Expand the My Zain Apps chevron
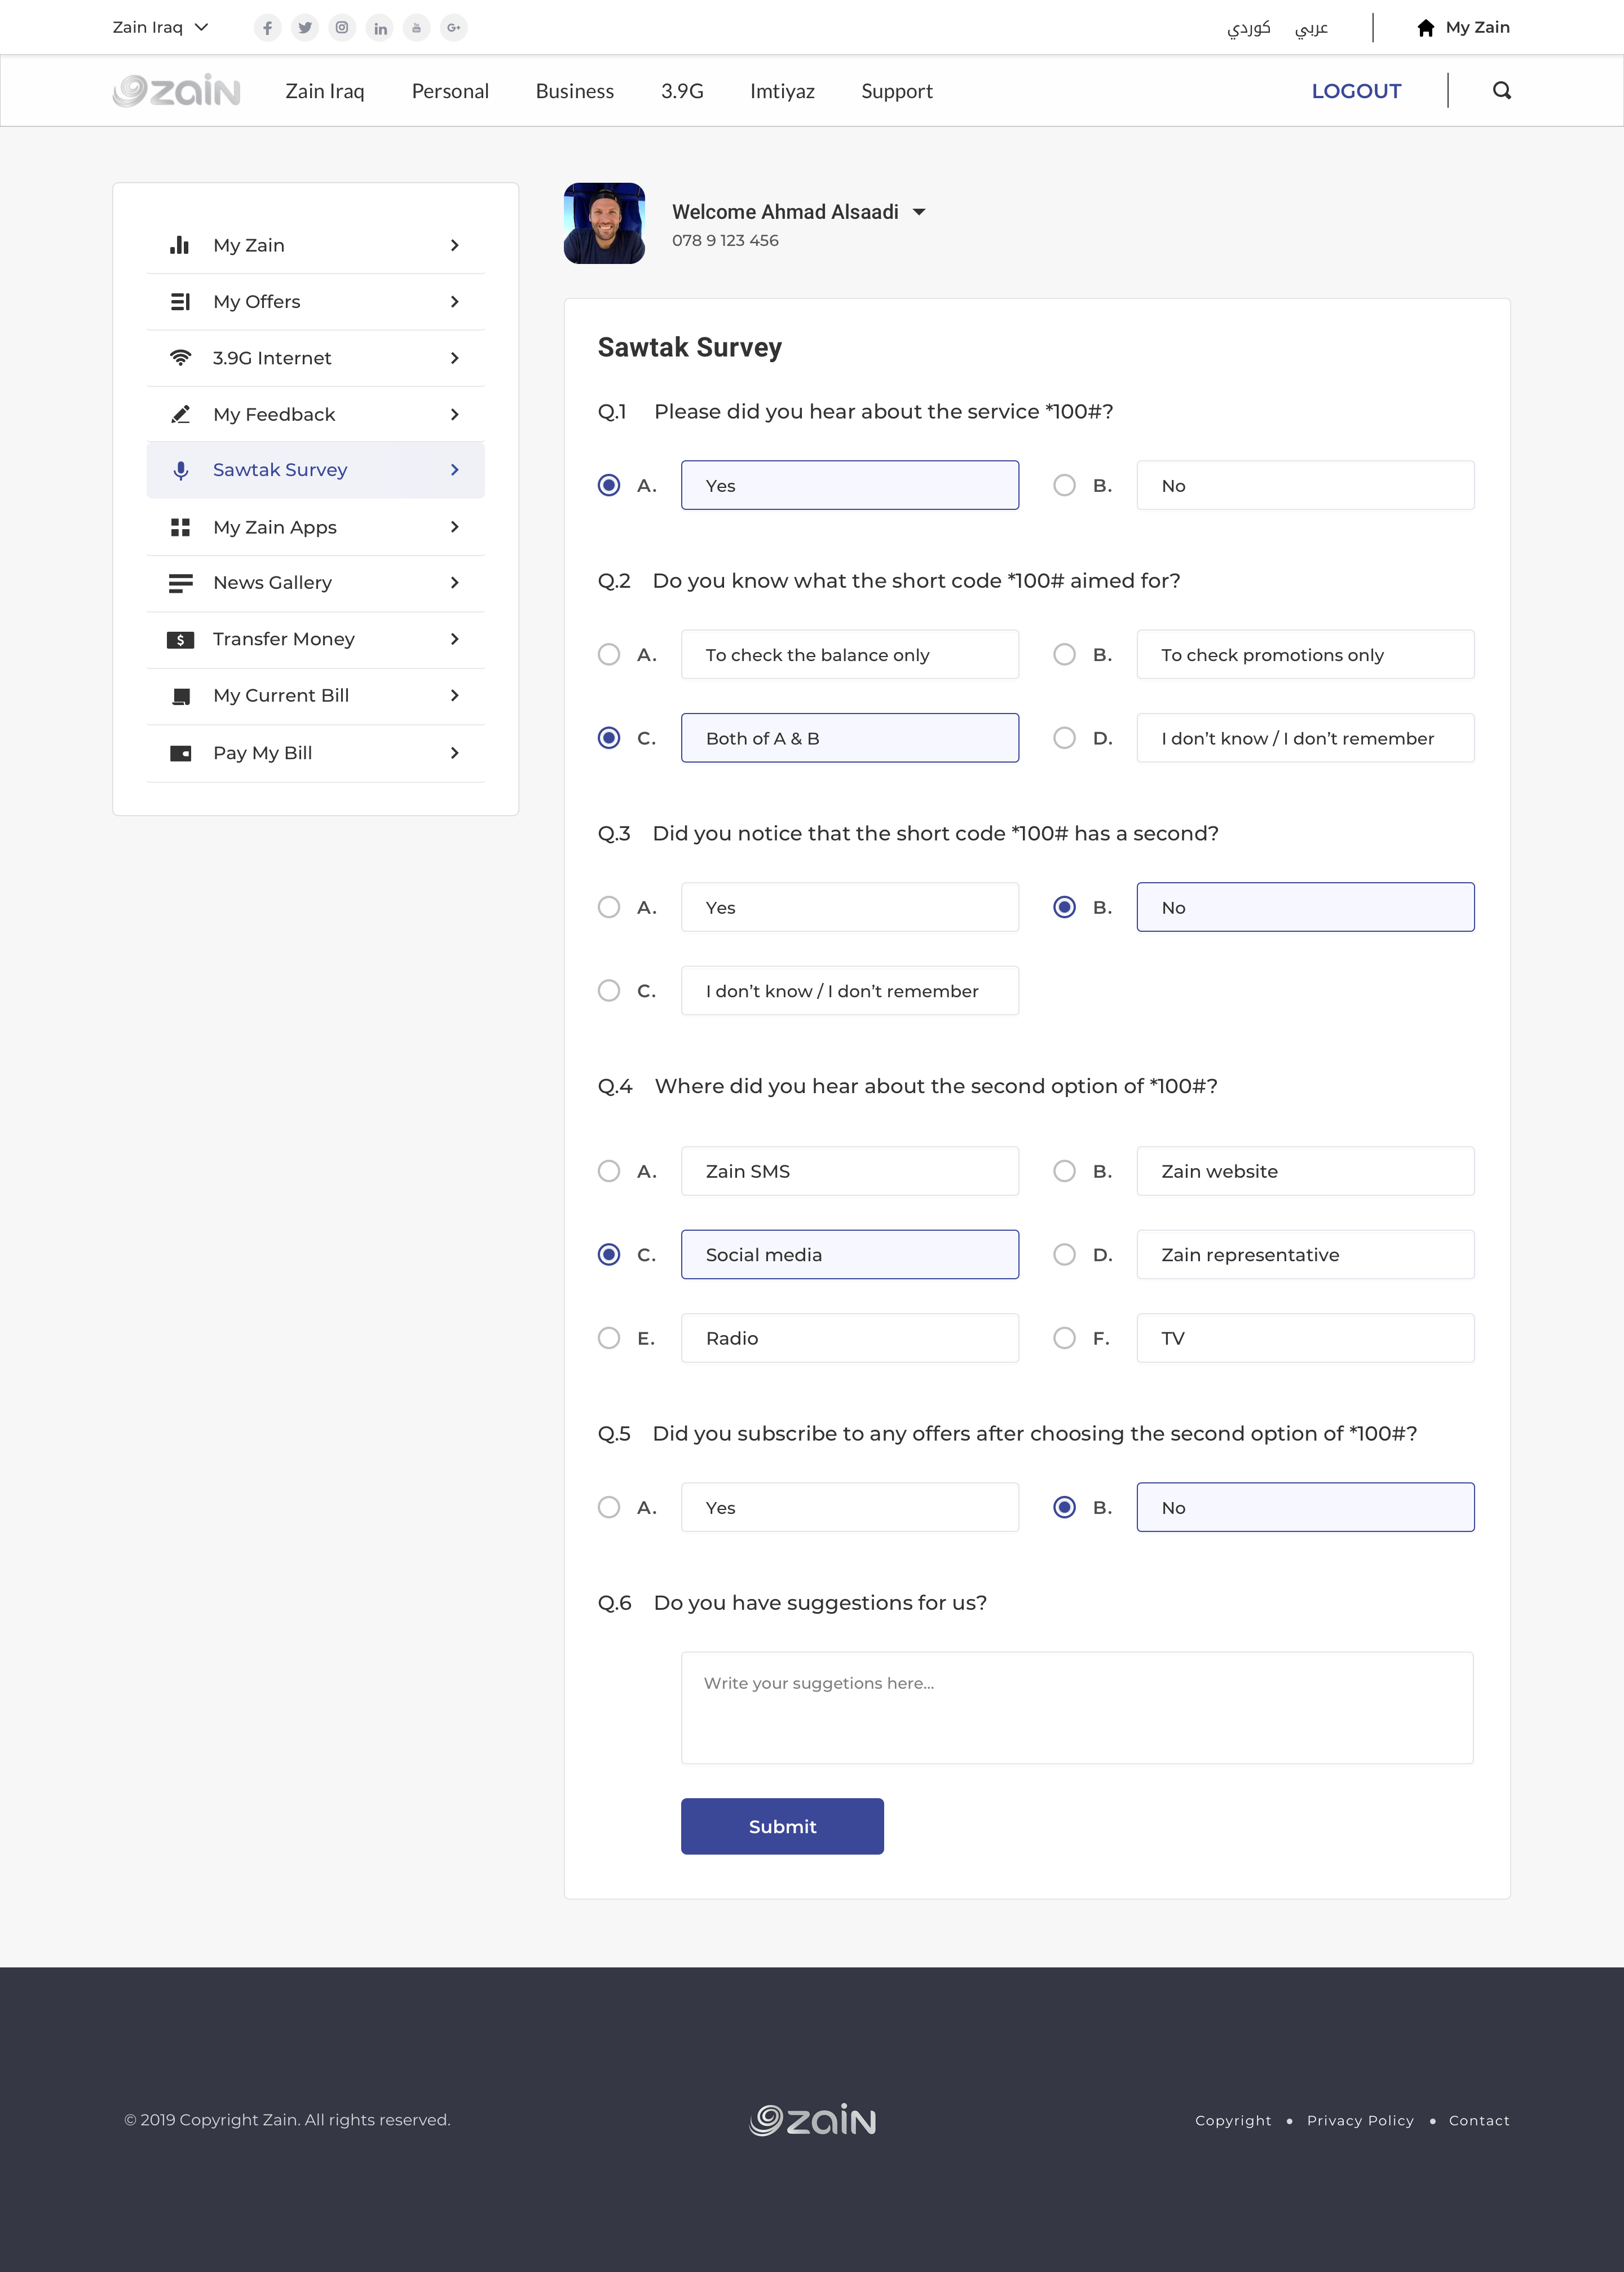The width and height of the screenshot is (1624, 2272). (455, 527)
